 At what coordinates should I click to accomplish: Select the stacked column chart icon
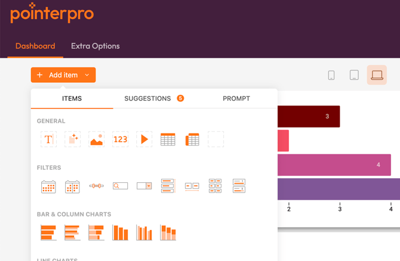168,232
